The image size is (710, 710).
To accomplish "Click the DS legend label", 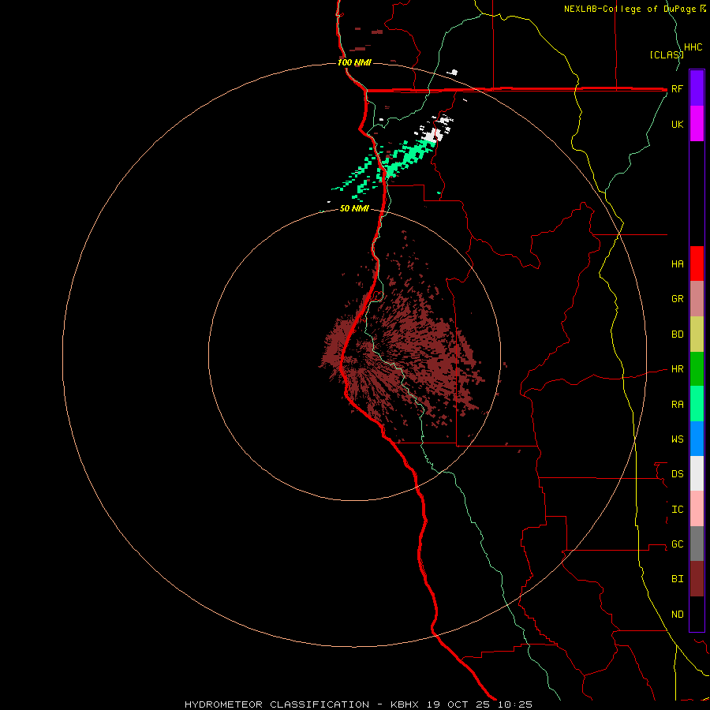I will [677, 474].
